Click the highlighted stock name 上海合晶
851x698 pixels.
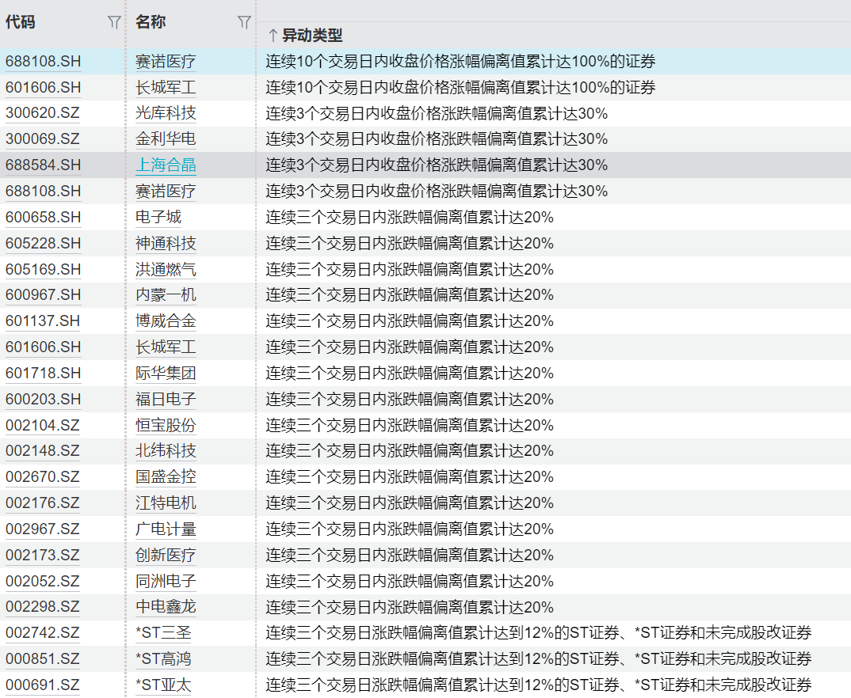click(x=166, y=165)
